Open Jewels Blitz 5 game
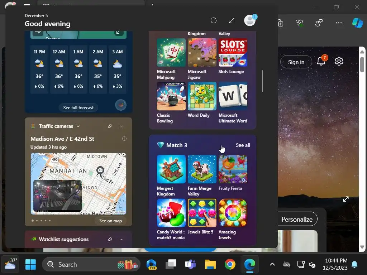The width and height of the screenshot is (367, 275). [202, 213]
